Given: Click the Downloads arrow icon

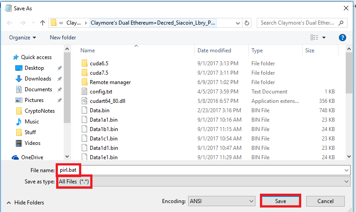Looking at the screenshot, I should [x=18, y=79].
